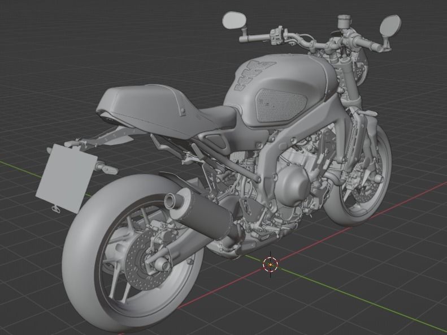Screen dimensions: 447x335
Task: Select the right bar-end mirror
Action: click(x=390, y=26)
